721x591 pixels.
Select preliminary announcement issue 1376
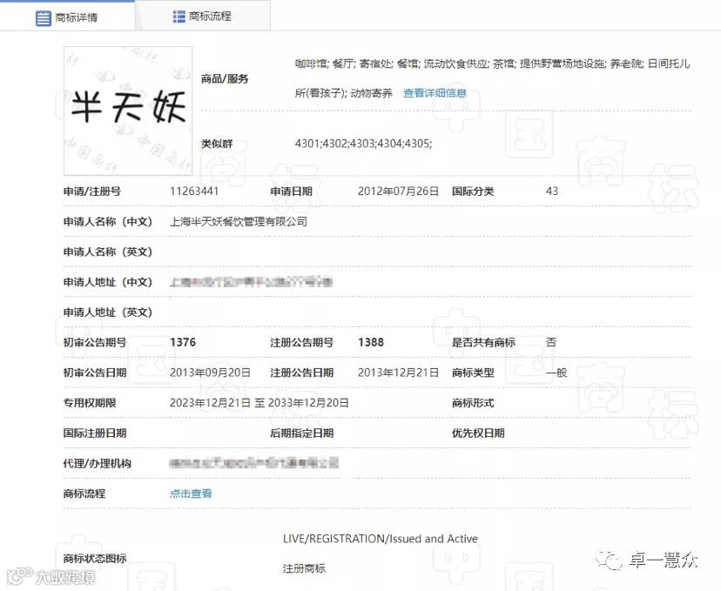coord(183,342)
